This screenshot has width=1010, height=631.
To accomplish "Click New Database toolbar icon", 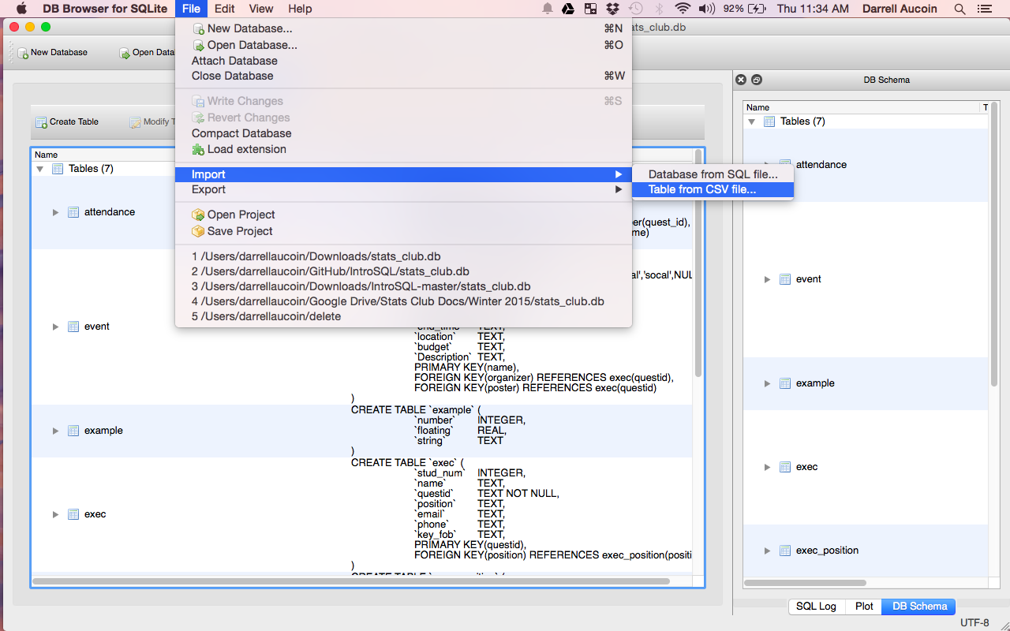I will point(23,53).
